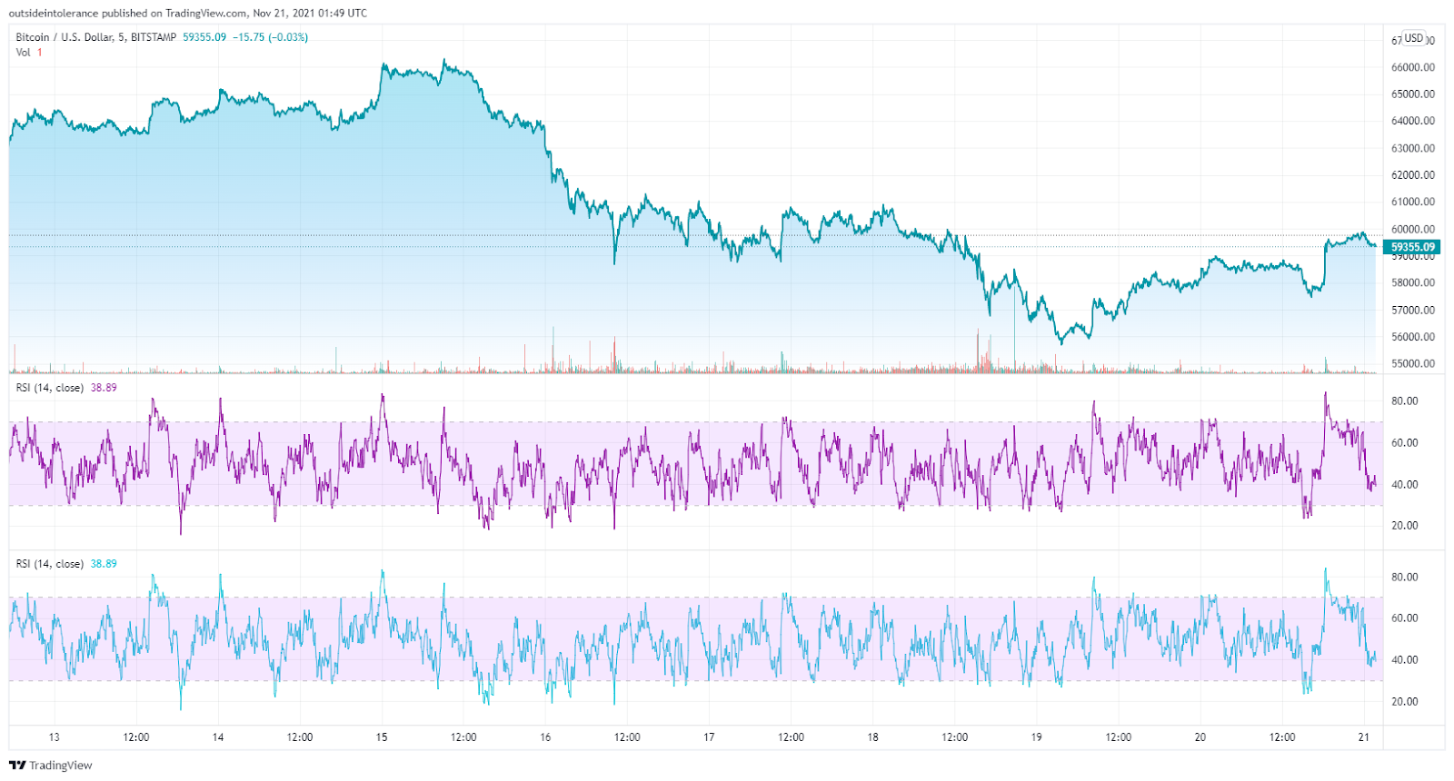Click the −15.75 (−0.03%) change value

coord(270,37)
